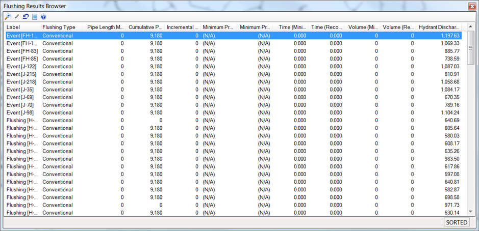Image resolution: width=479 pixels, height=231 pixels.
Task: Click the Hydrant Dischar... column header
Action: pos(439,27)
